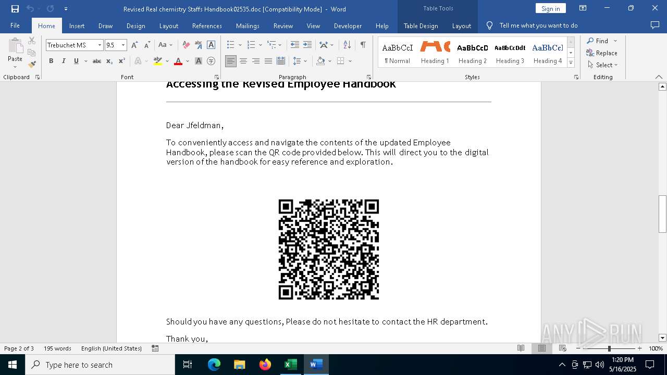Apply superscript formatting
This screenshot has width=667, height=375.
click(x=122, y=61)
